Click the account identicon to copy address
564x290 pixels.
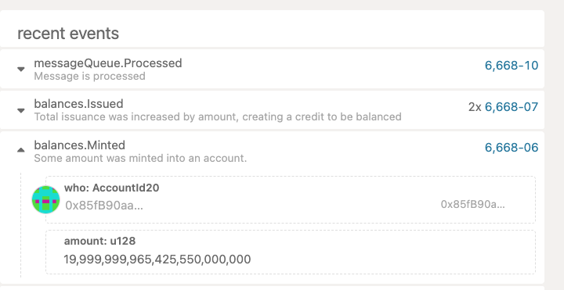coord(45,199)
